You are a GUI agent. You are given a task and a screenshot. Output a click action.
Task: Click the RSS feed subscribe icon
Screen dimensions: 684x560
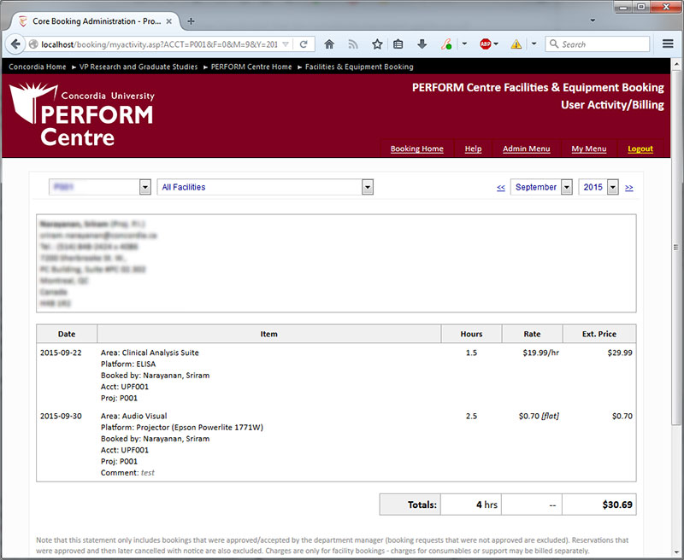353,44
